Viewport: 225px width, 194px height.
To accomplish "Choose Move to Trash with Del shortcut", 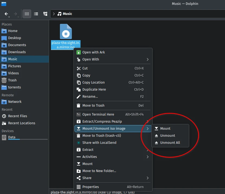I will [113, 106].
